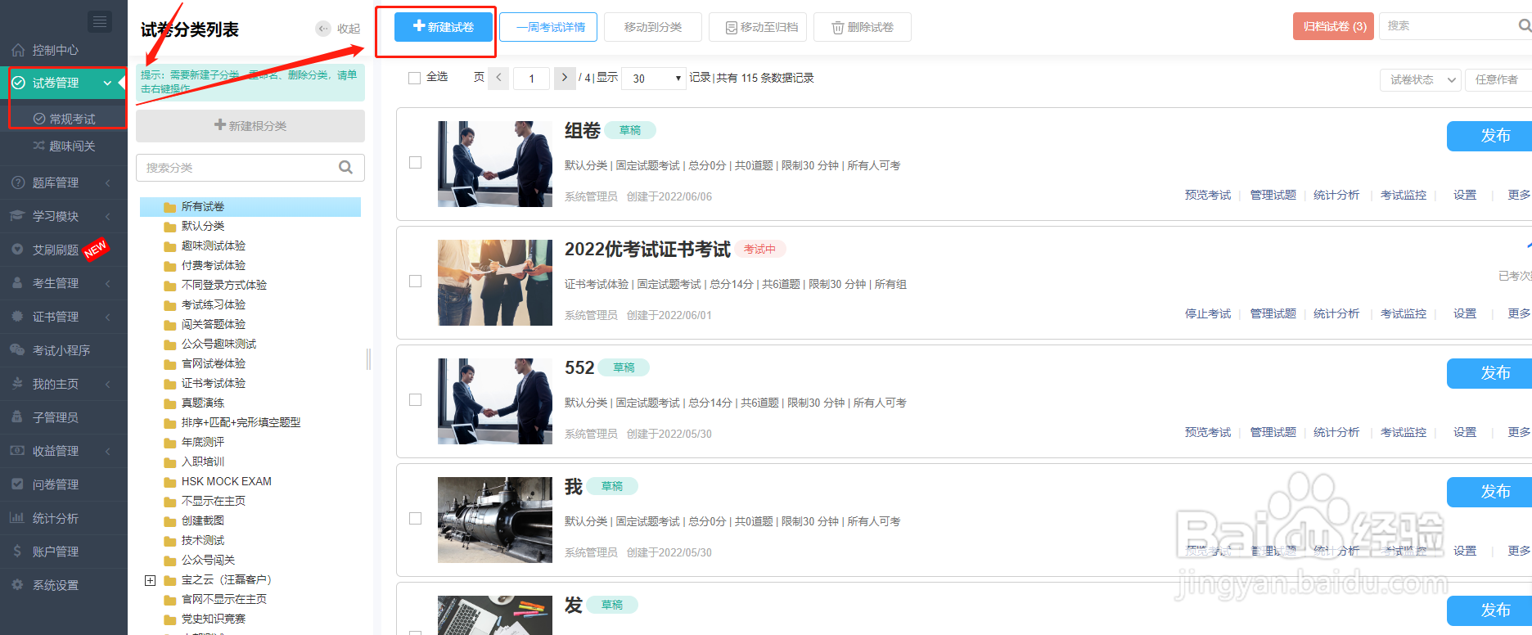1532x635 pixels.
Task: Click 预览考试 for the 组卷 exam
Action: [1208, 195]
